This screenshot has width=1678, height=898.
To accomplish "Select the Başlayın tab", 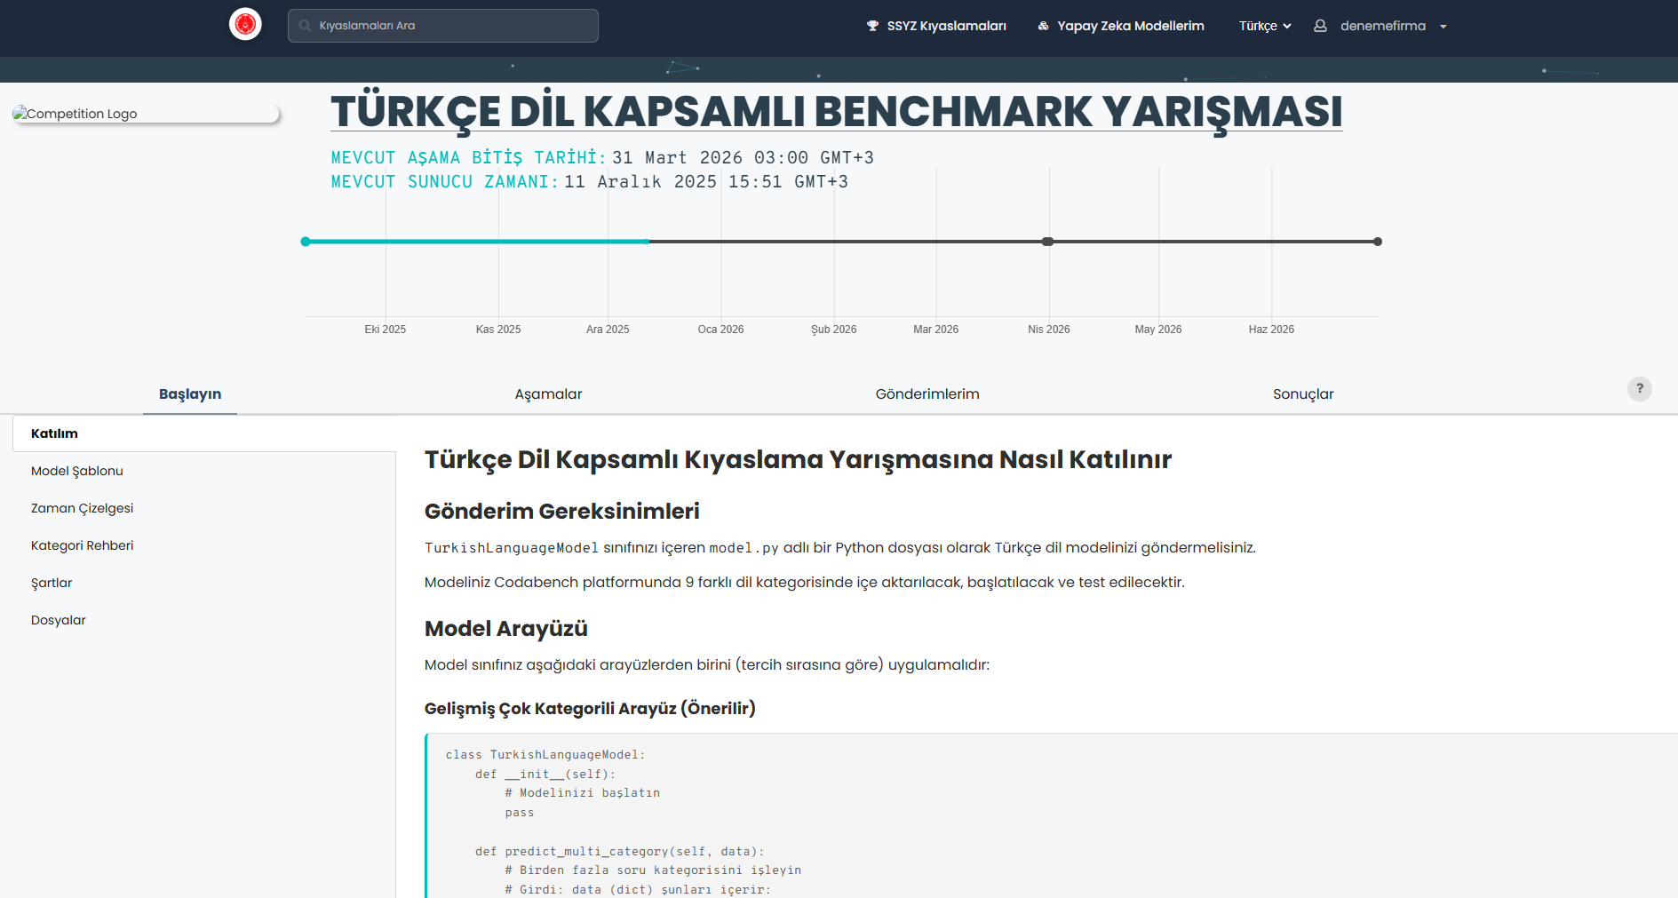I will (x=190, y=394).
